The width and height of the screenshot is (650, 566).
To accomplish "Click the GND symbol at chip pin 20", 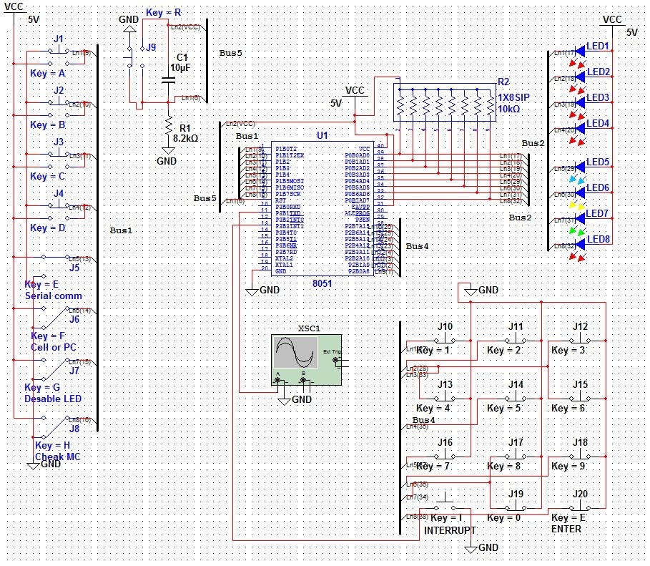I will [x=252, y=292].
